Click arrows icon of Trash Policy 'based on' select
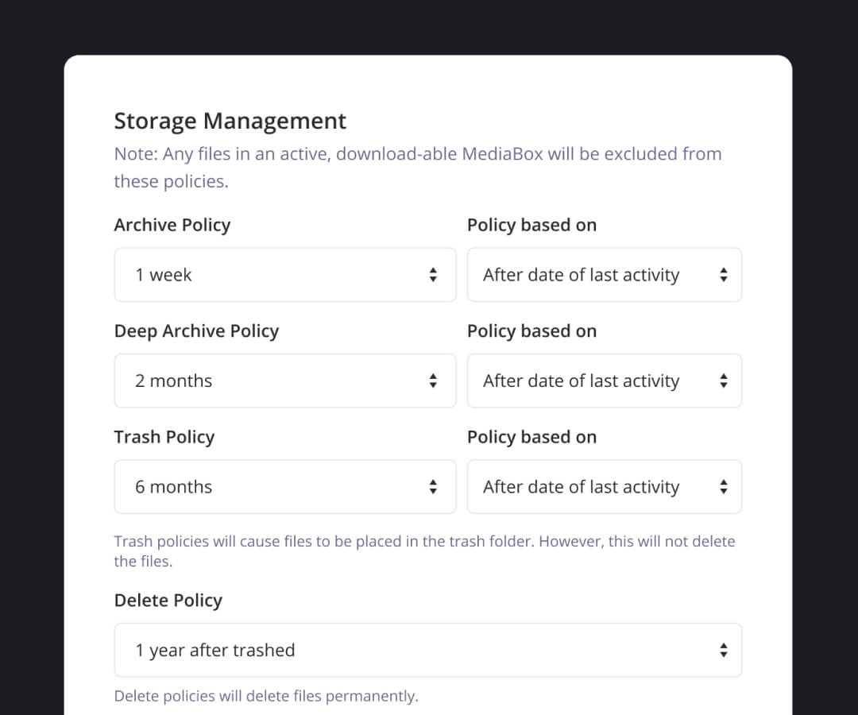Image resolution: width=858 pixels, height=715 pixels. (723, 486)
